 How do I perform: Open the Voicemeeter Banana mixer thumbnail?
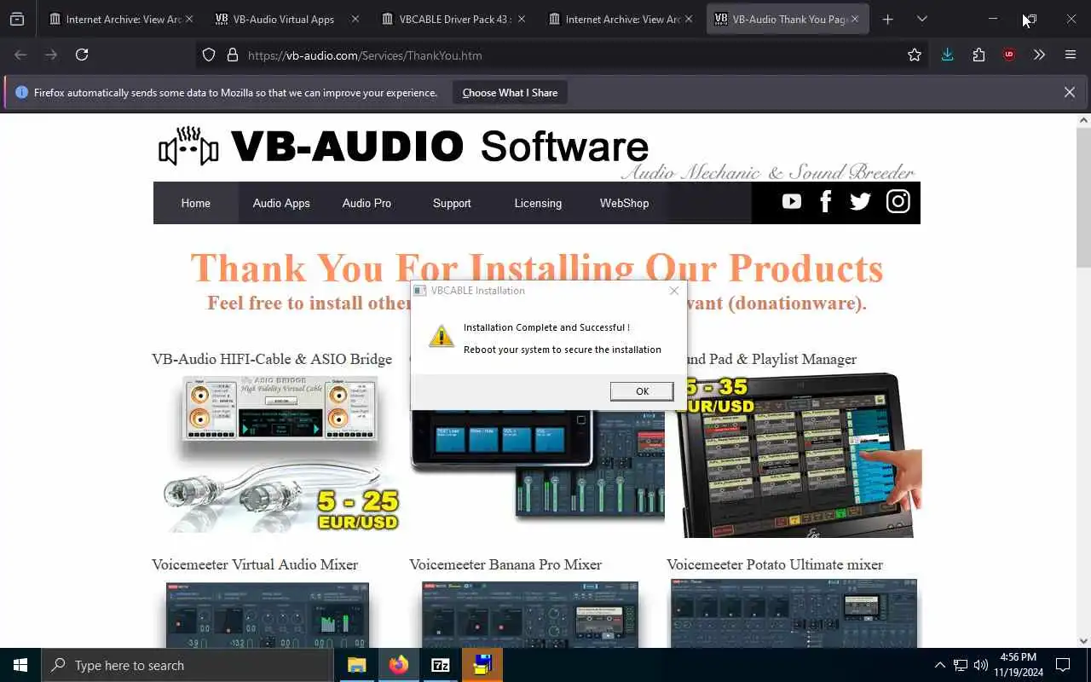[x=529, y=614]
